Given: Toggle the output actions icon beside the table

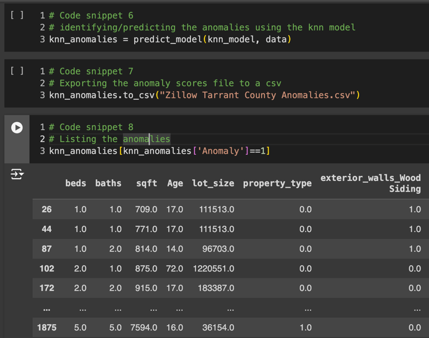Looking at the screenshot, I should point(17,175).
